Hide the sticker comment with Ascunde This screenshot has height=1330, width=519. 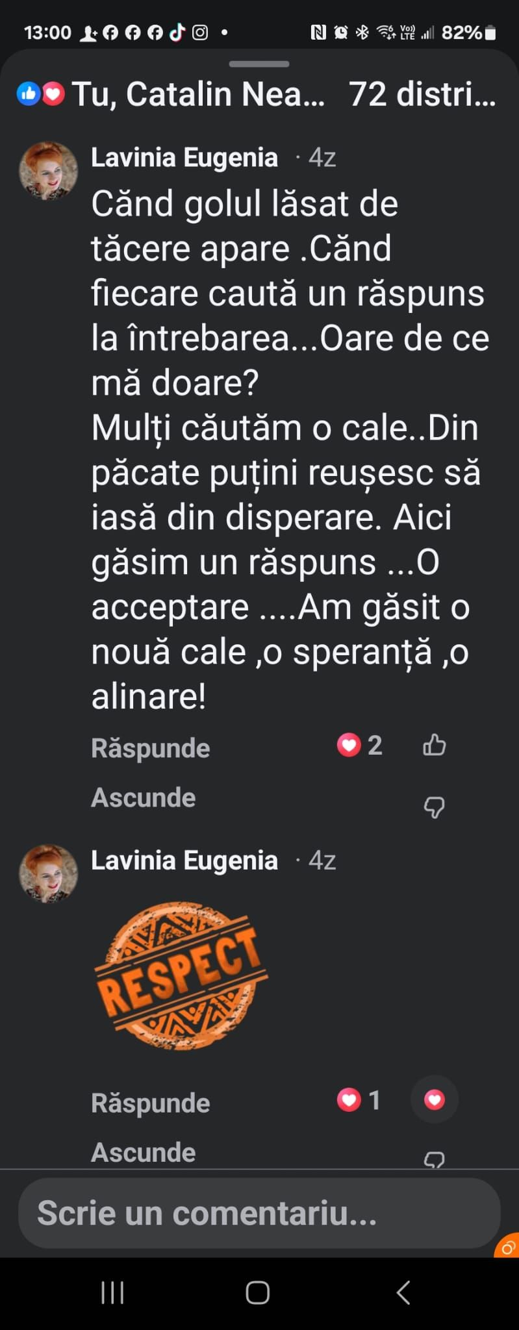point(143,1153)
